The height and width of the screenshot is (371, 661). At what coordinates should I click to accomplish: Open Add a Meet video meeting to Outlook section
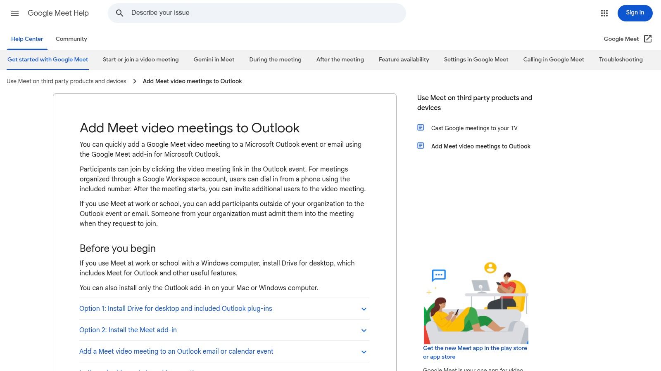click(224, 352)
